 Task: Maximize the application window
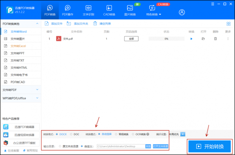pyautogui.click(x=225, y=4)
